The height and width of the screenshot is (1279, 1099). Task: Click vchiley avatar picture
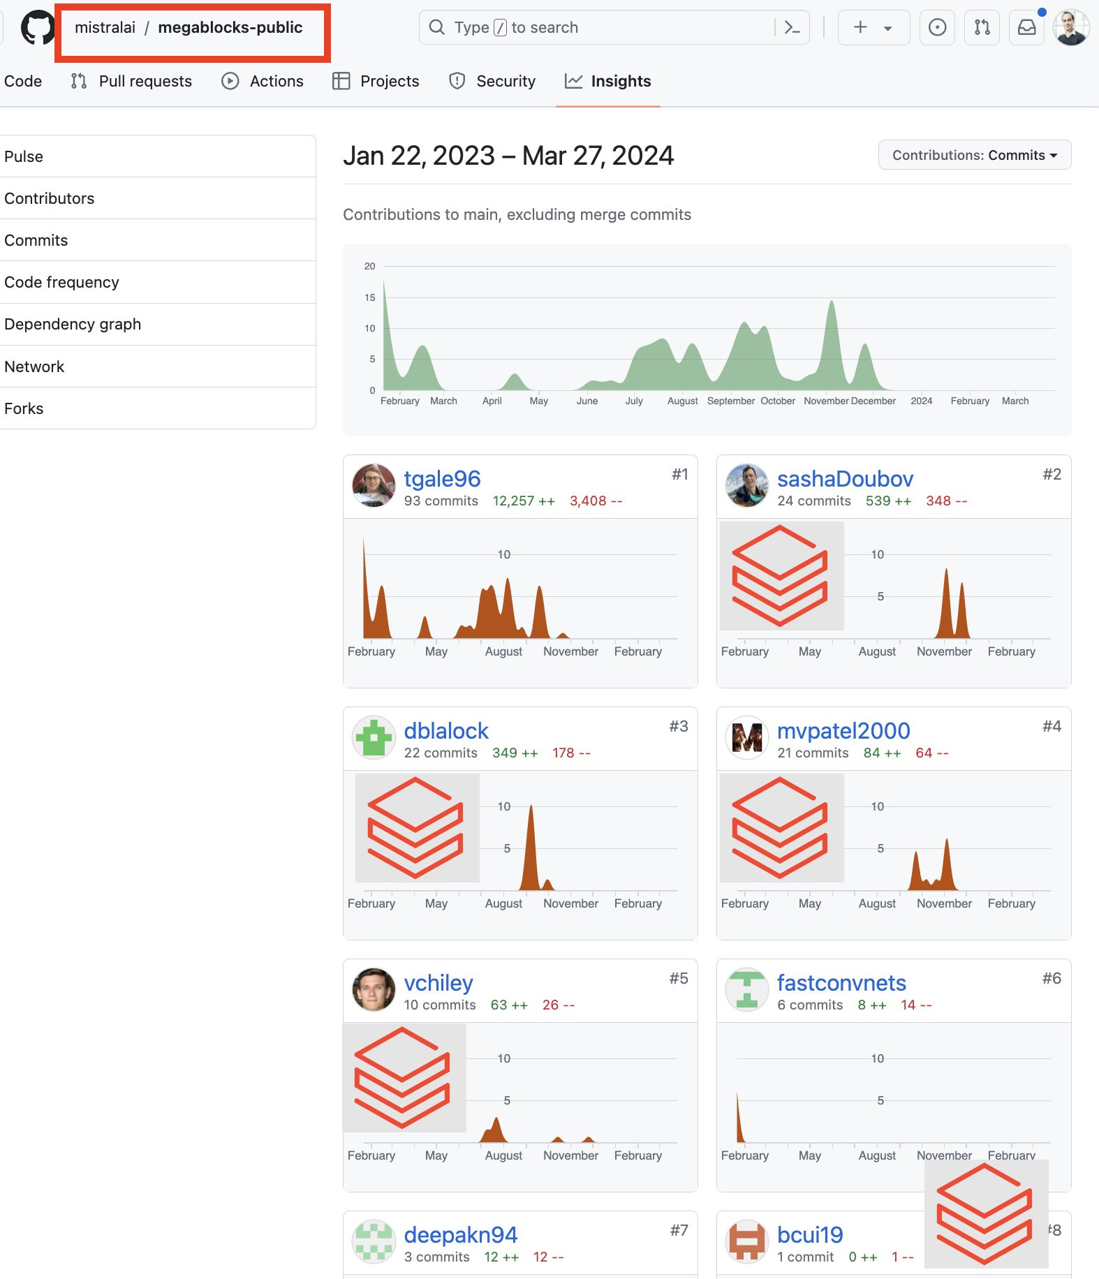[374, 989]
